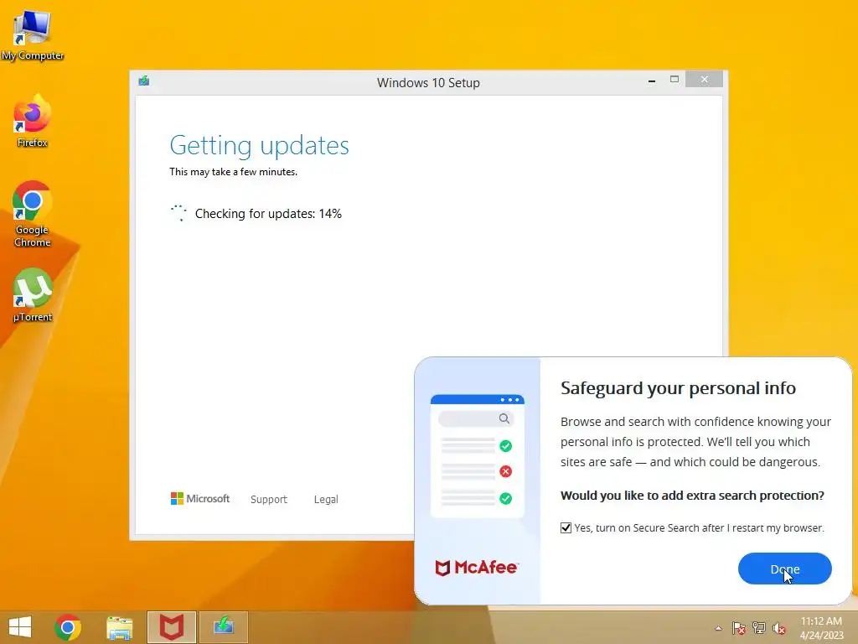Click the Windows 10 Setup title bar icon
This screenshot has height=644, width=858.
click(x=144, y=81)
